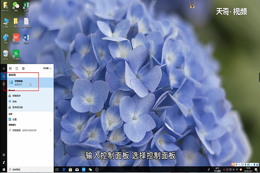Open the Mail app on the taskbar
The image size is (260, 173).
(x=77, y=170)
